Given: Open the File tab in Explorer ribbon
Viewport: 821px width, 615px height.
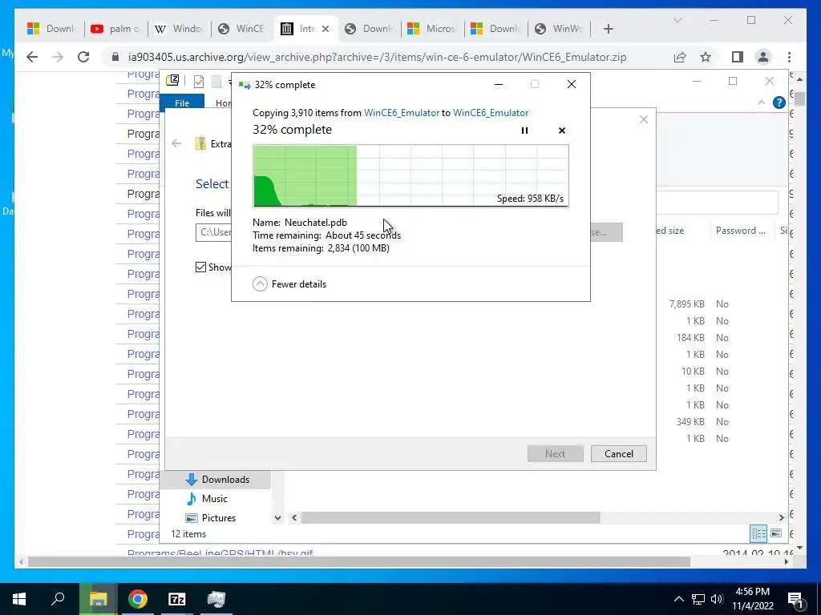Looking at the screenshot, I should [182, 103].
